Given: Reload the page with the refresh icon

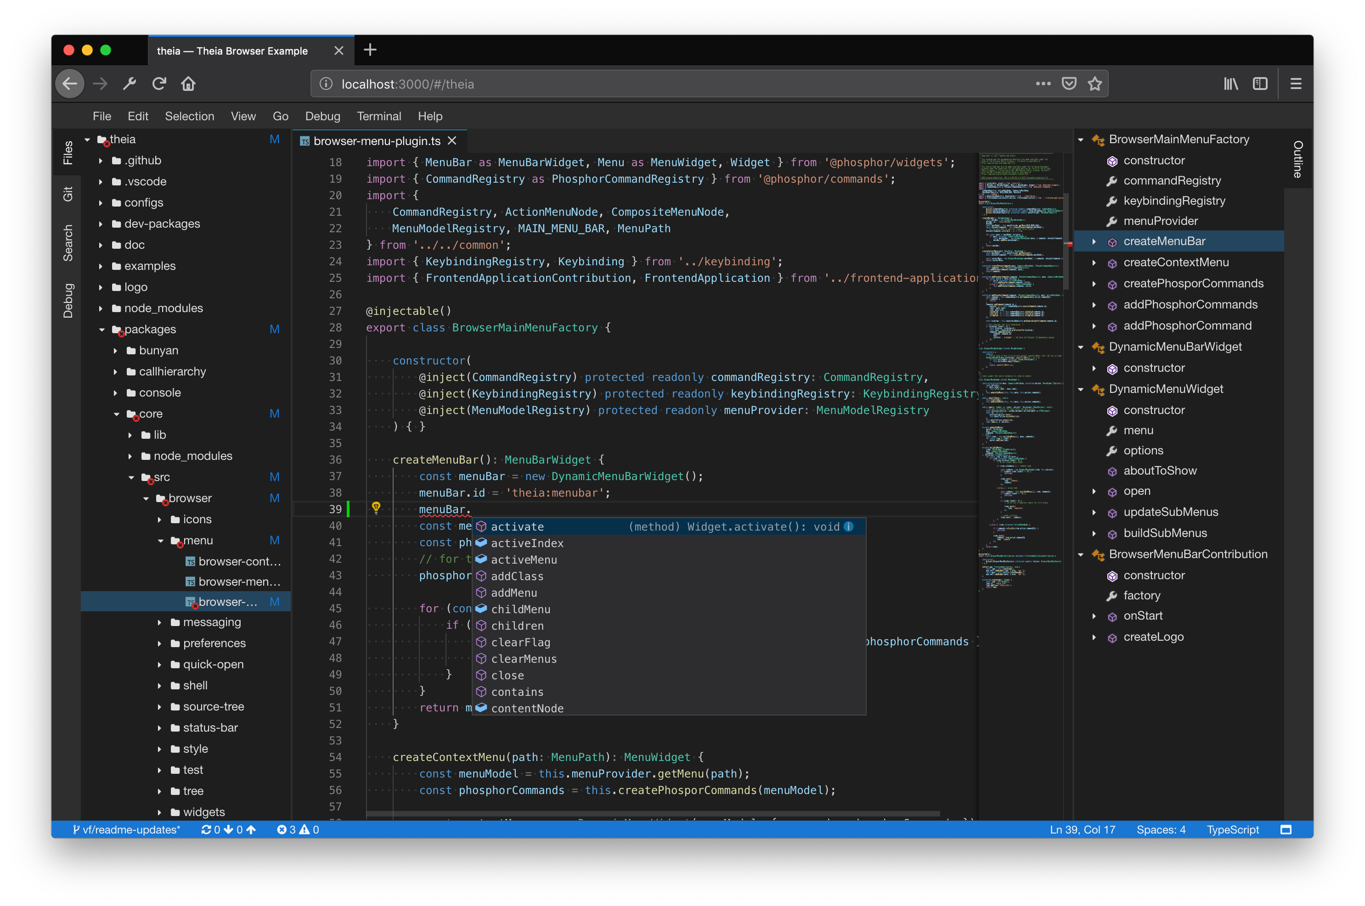Looking at the screenshot, I should [x=159, y=84].
